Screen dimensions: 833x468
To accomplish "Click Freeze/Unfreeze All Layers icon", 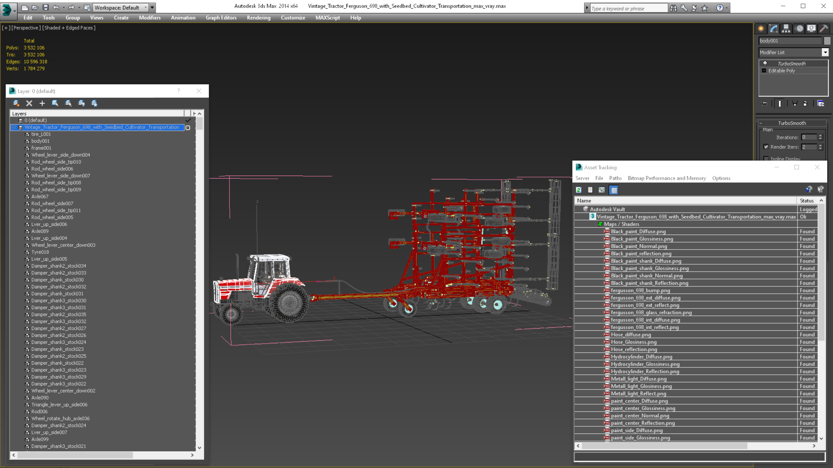I will tap(94, 103).
